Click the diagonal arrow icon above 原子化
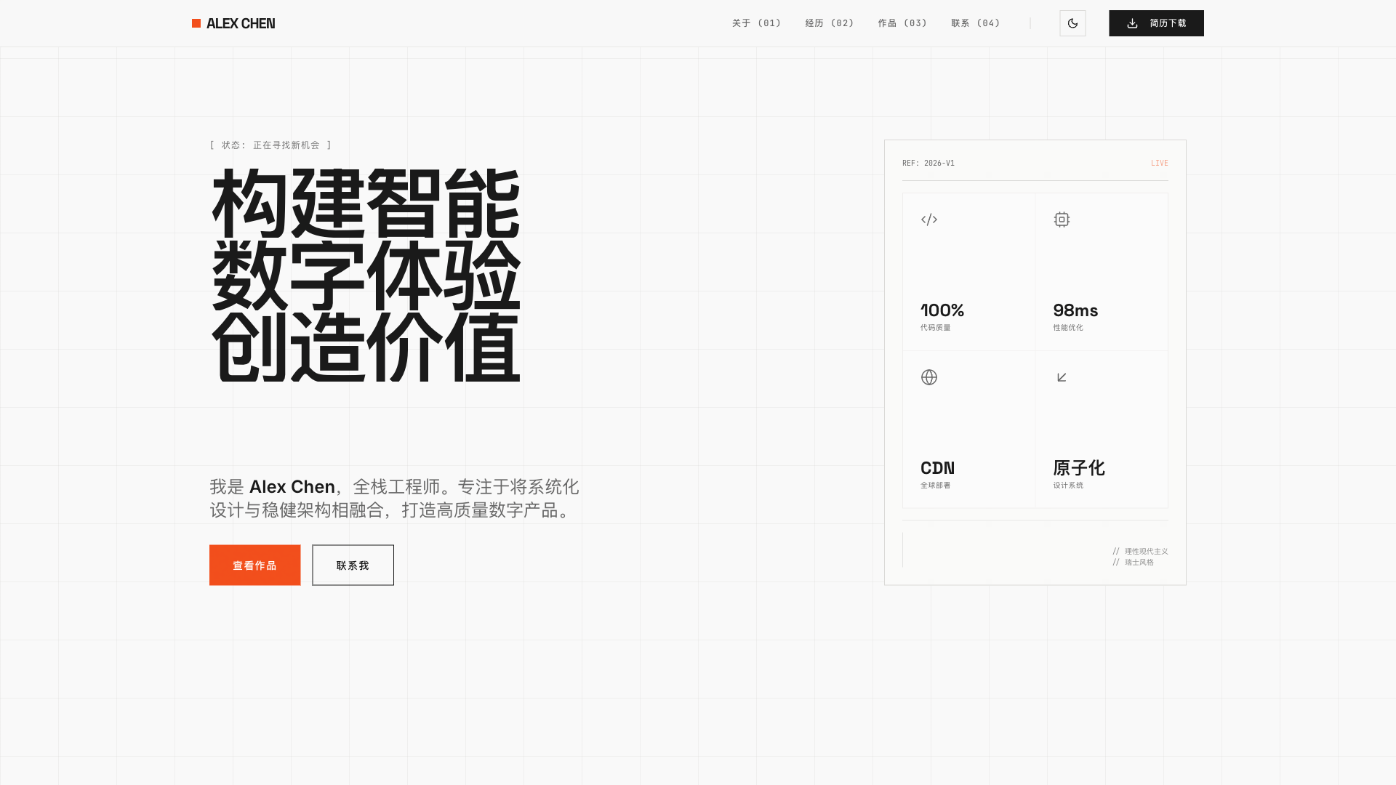Image resolution: width=1396 pixels, height=785 pixels. click(1061, 377)
